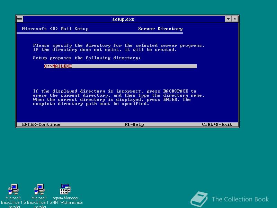Viewport: 277px width, 208px height.
Task: Click the Microsoft (R) Mail Setup heading
Action: point(55,29)
